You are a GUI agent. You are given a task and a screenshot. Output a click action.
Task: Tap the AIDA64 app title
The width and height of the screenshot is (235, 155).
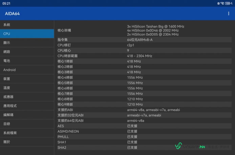coord(12,14)
